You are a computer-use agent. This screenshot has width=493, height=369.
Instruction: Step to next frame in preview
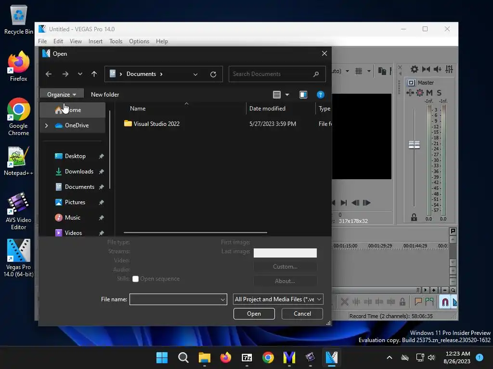pos(366,203)
